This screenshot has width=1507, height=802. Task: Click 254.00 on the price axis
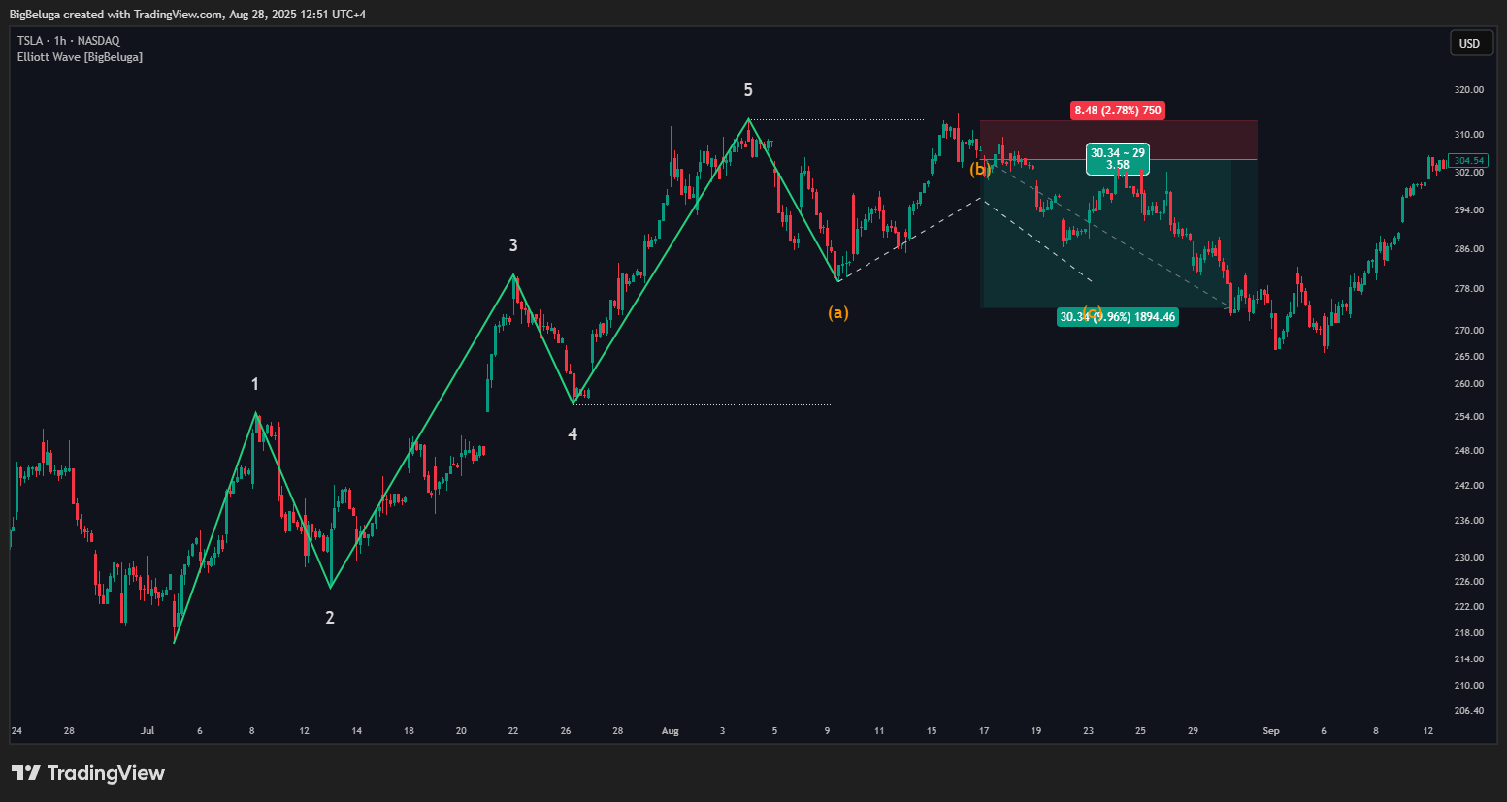[x=1469, y=417]
